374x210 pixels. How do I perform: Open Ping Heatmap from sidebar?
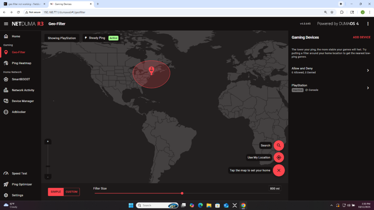point(21,63)
